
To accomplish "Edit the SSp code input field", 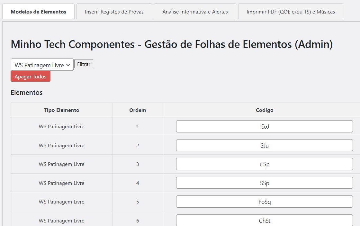I will click(264, 183).
